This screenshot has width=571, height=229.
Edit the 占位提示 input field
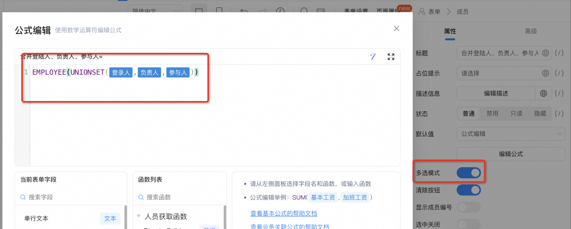504,73
